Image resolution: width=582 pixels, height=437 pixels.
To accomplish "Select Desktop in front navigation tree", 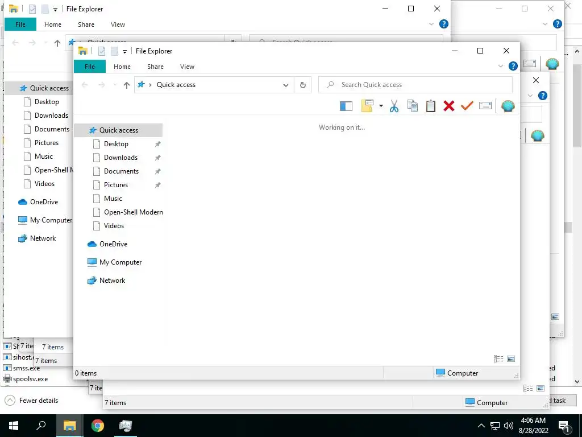I will coord(116,144).
